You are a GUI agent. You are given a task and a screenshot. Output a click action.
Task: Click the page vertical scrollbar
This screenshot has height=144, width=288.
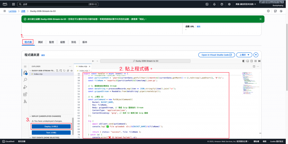[287, 57]
